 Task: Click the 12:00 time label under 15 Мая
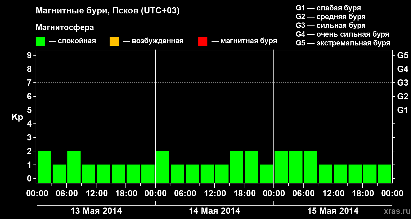[333, 194]
